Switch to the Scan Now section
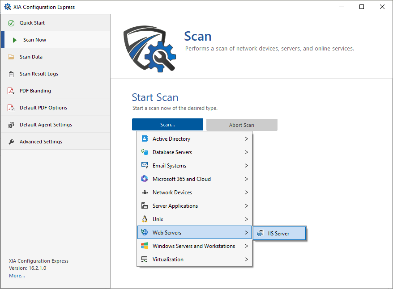Viewport: 393px width, 289px height. coord(56,40)
